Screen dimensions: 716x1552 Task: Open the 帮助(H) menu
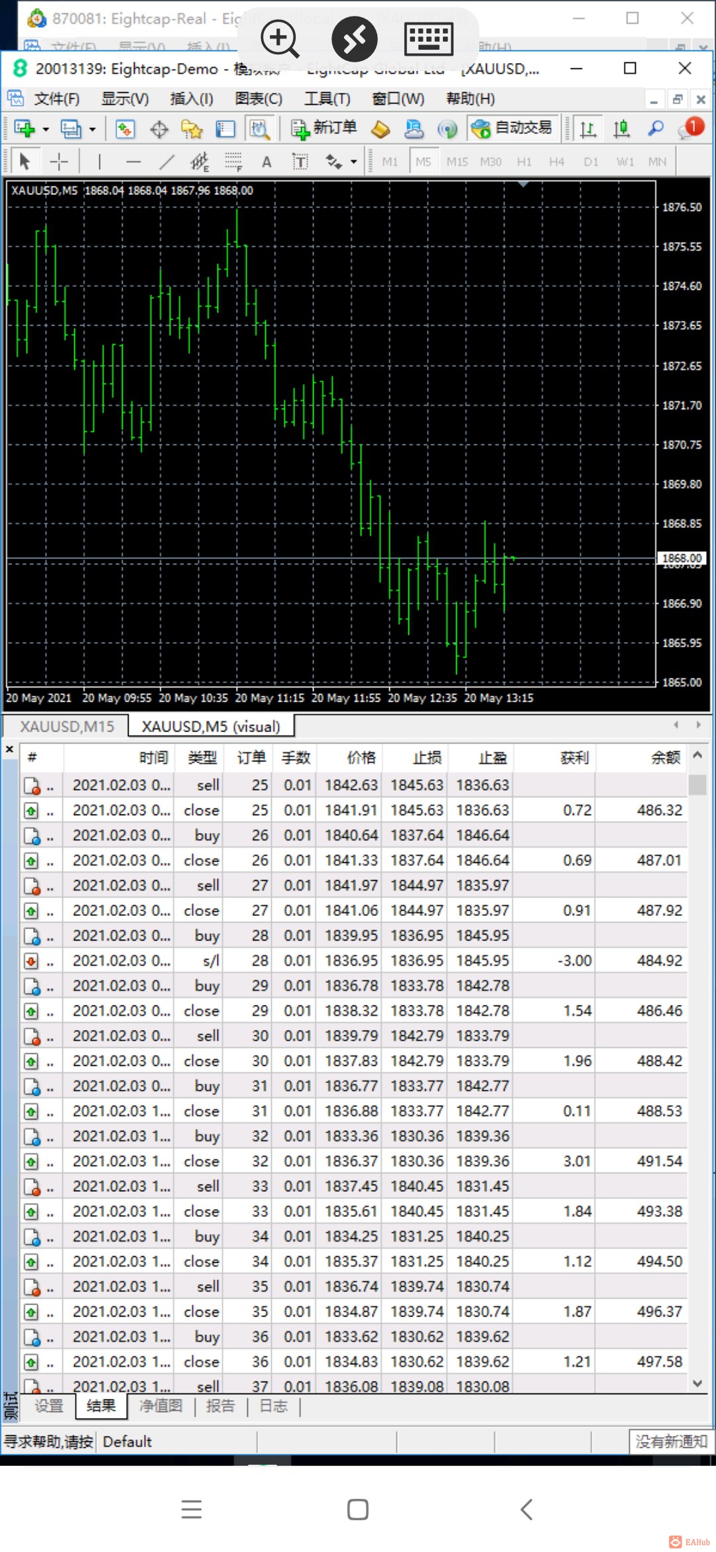click(x=471, y=99)
